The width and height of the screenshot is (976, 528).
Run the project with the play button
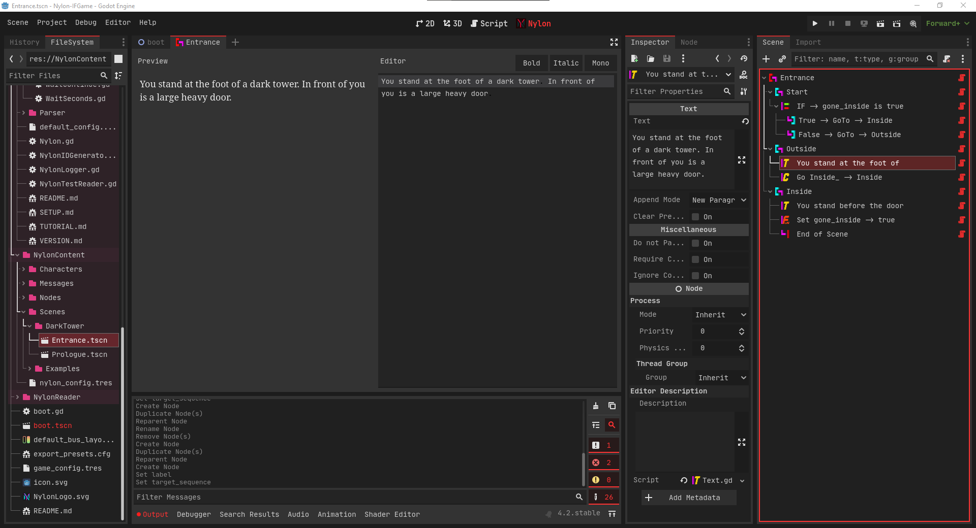click(815, 23)
